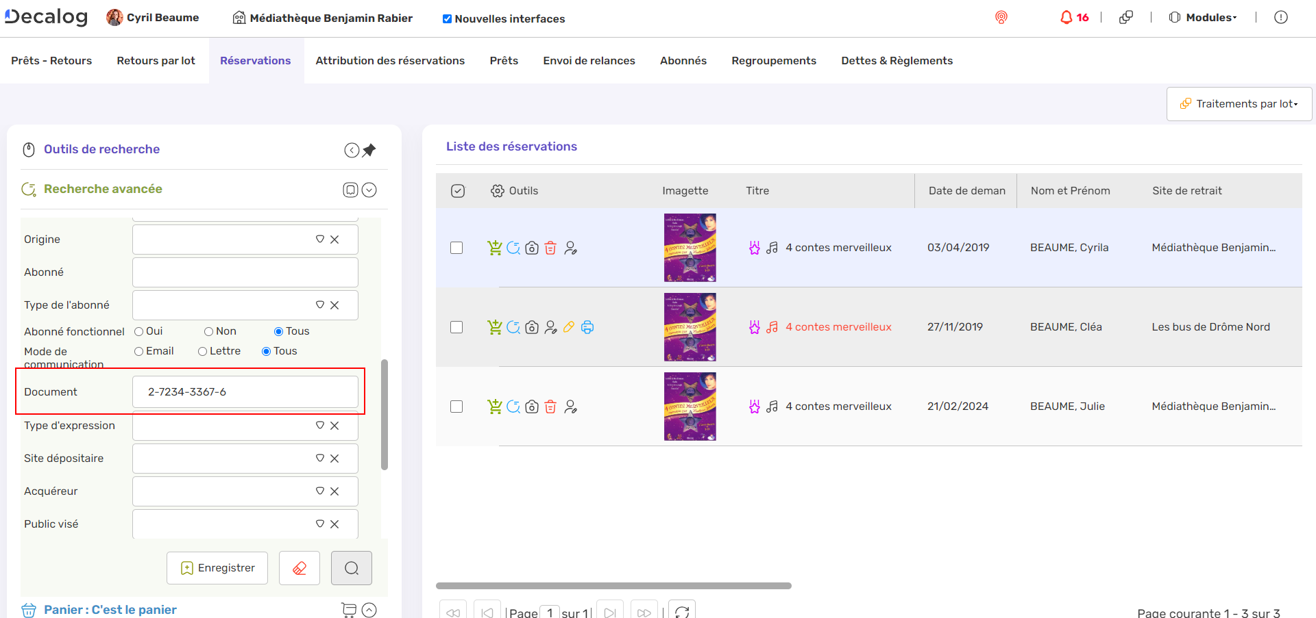Click the Enregistrer button
The image size is (1316, 618).
(x=217, y=568)
